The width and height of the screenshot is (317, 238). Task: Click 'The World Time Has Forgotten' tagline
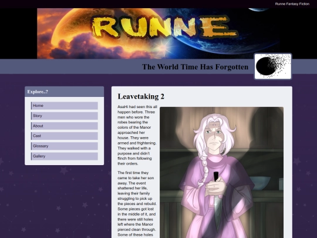(195, 67)
